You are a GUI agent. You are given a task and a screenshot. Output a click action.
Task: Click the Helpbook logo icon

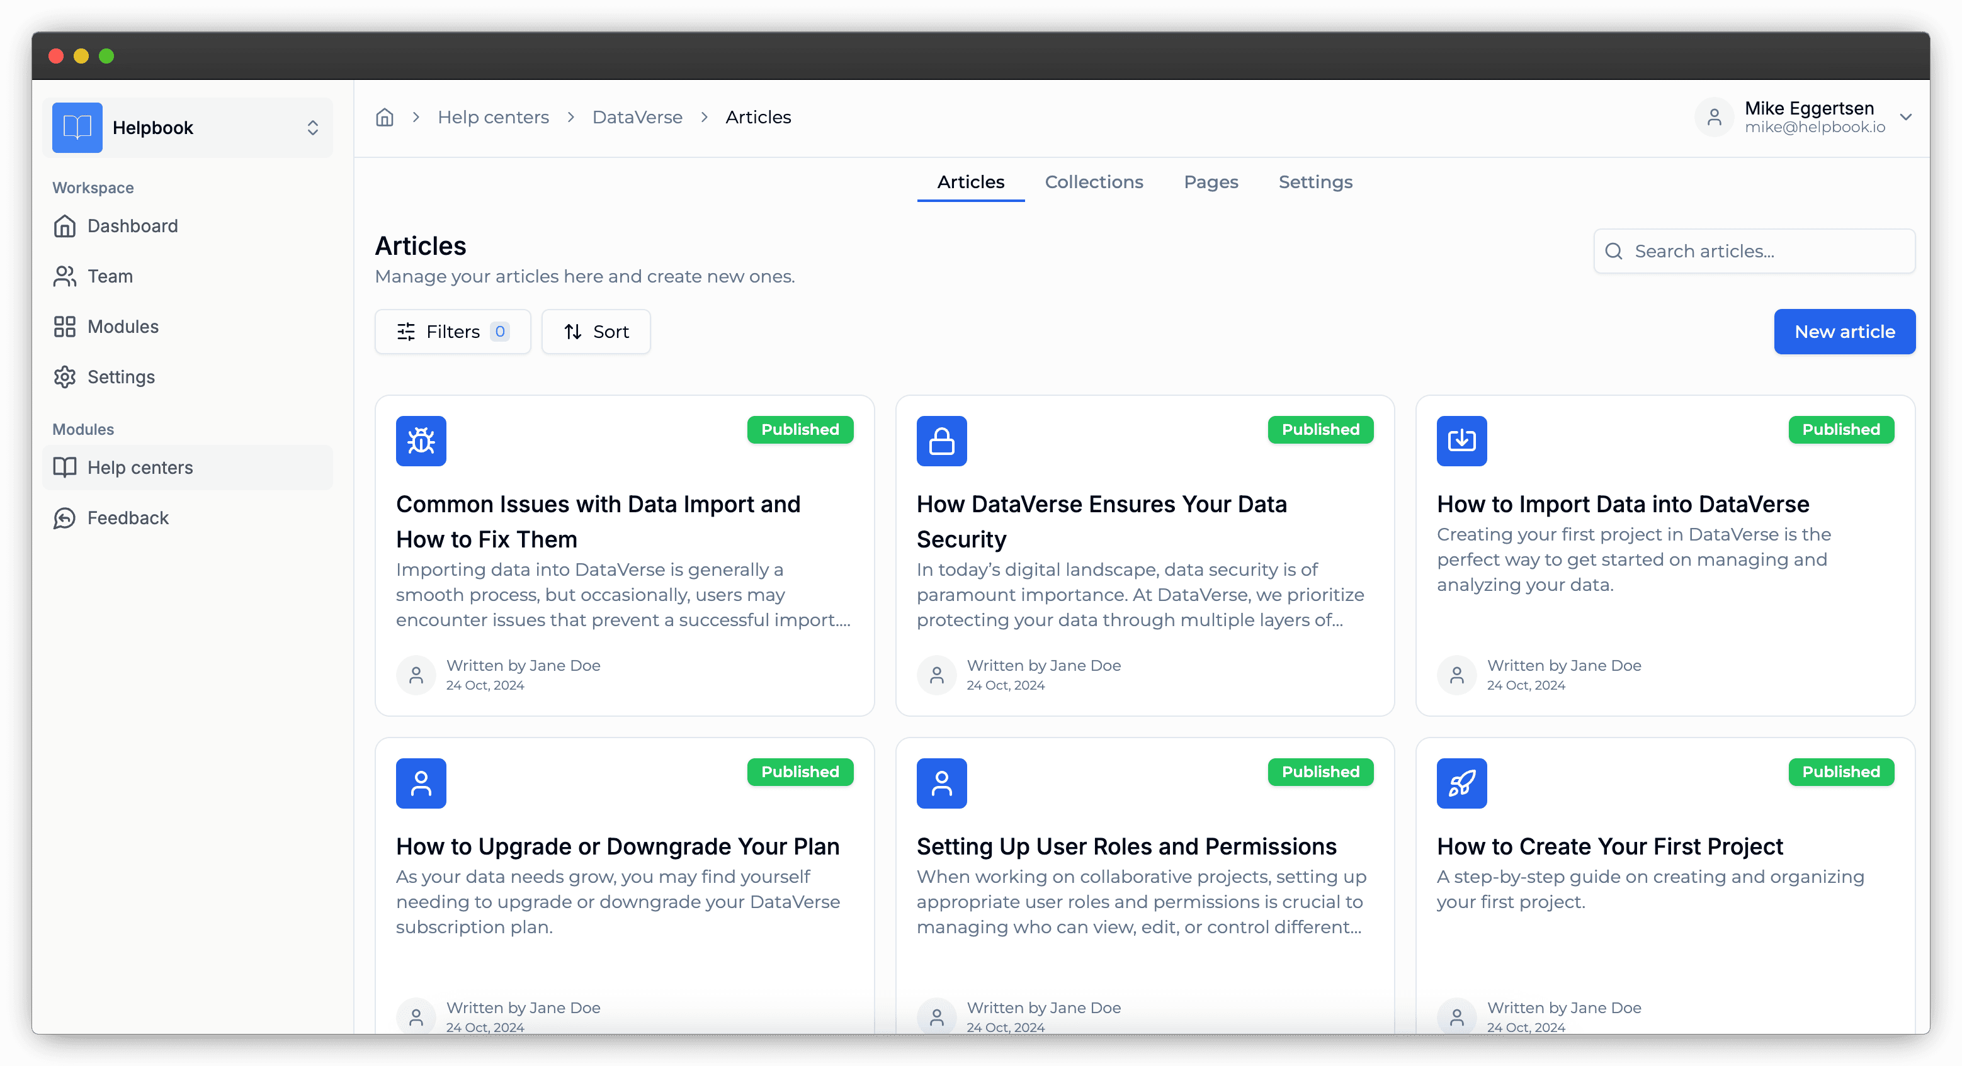pyautogui.click(x=77, y=127)
